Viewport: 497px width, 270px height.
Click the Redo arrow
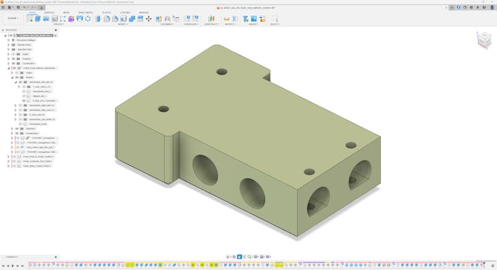coord(33,7)
